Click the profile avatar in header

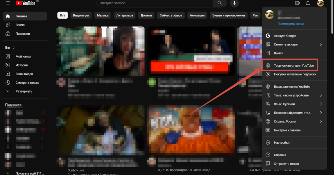click(x=320, y=3)
